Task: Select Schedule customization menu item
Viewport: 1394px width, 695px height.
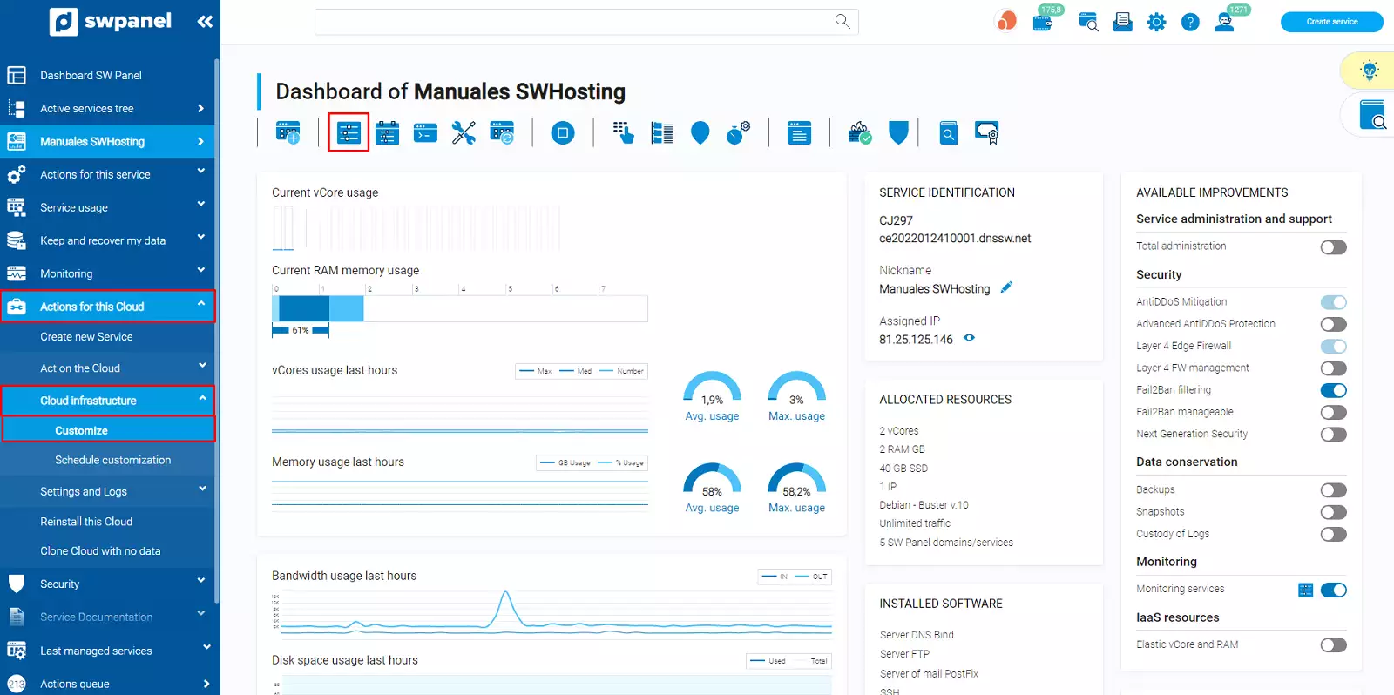Action: pyautogui.click(x=112, y=460)
